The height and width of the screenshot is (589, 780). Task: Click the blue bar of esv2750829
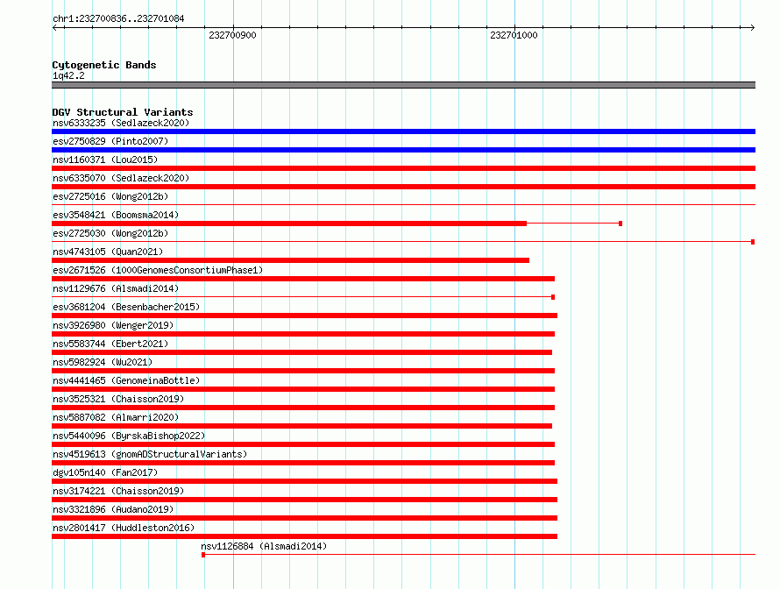[x=403, y=150]
